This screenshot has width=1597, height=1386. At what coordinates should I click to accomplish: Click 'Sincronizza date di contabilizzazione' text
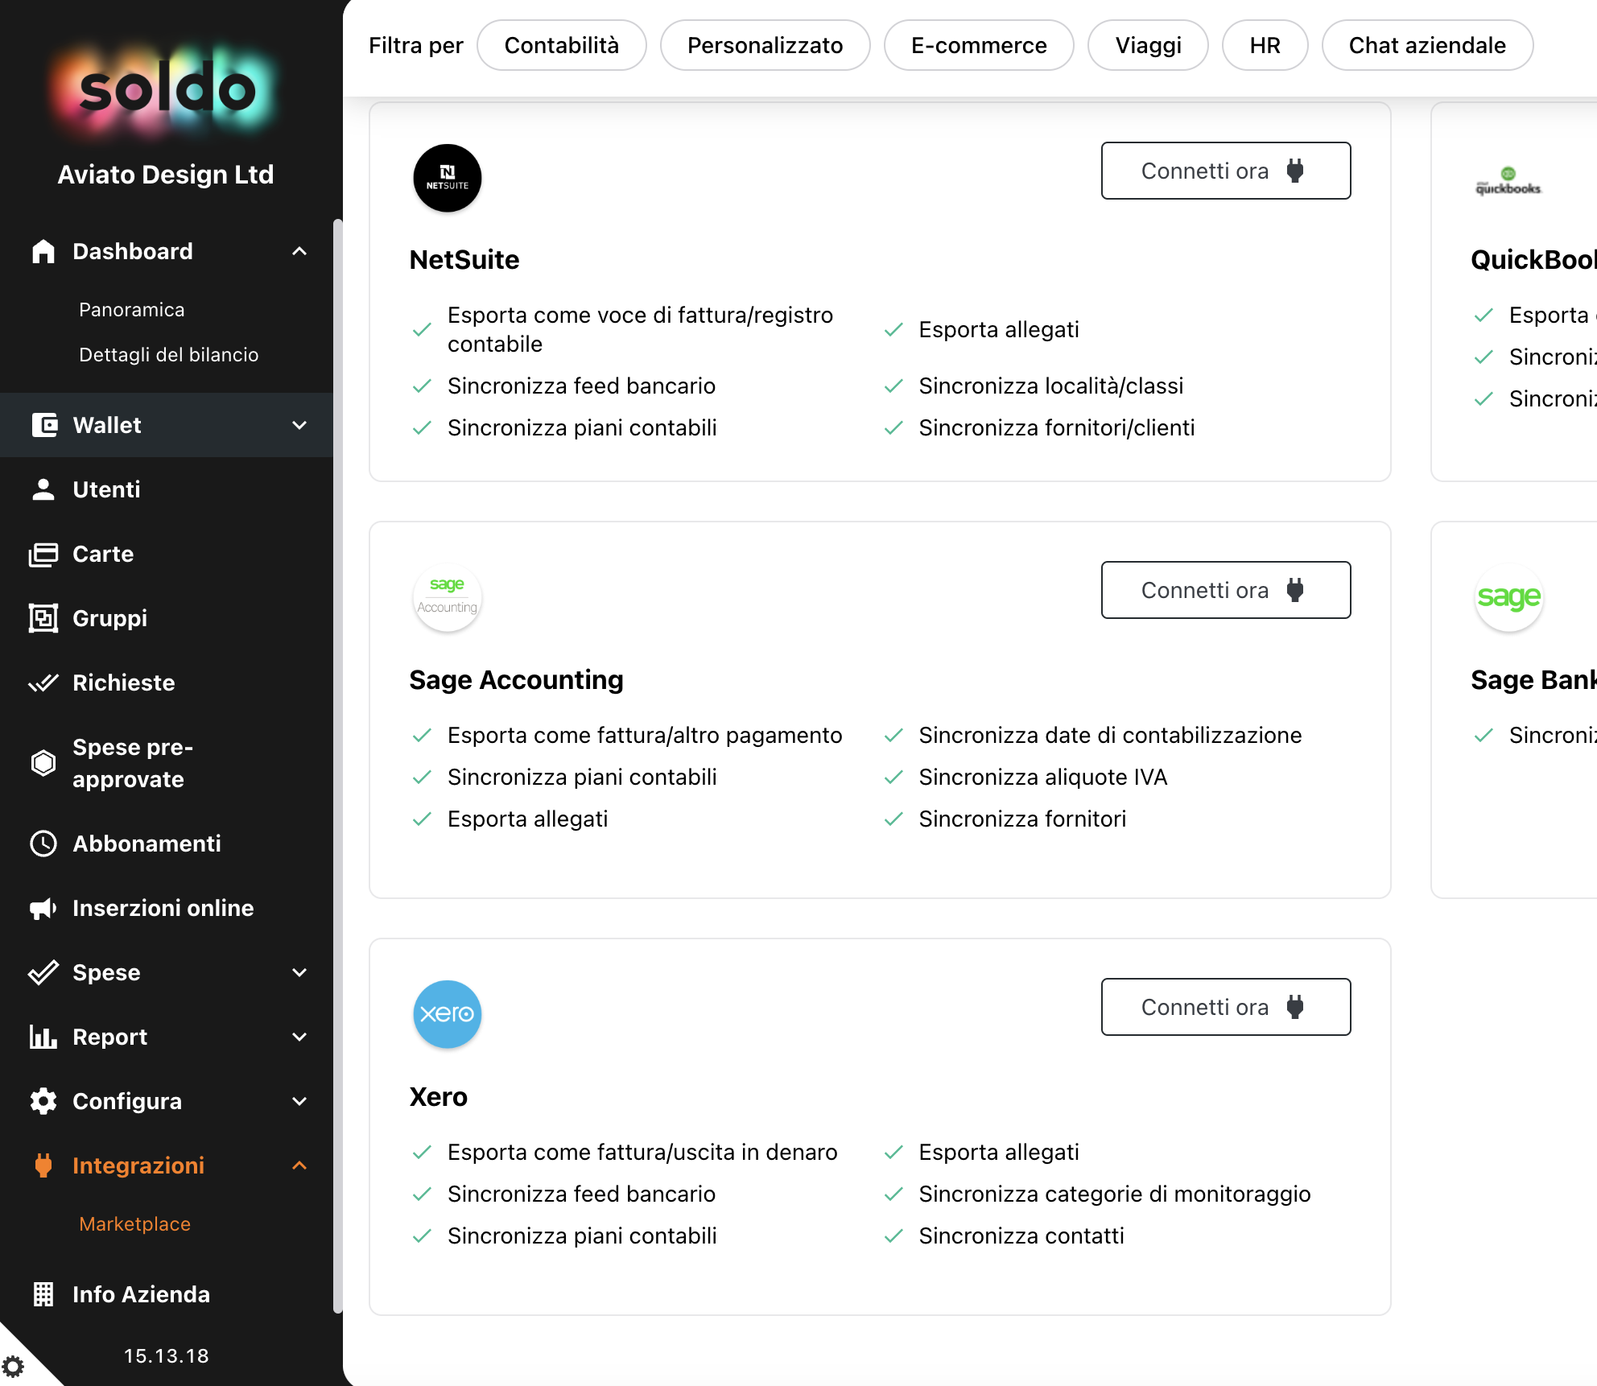pos(1110,736)
